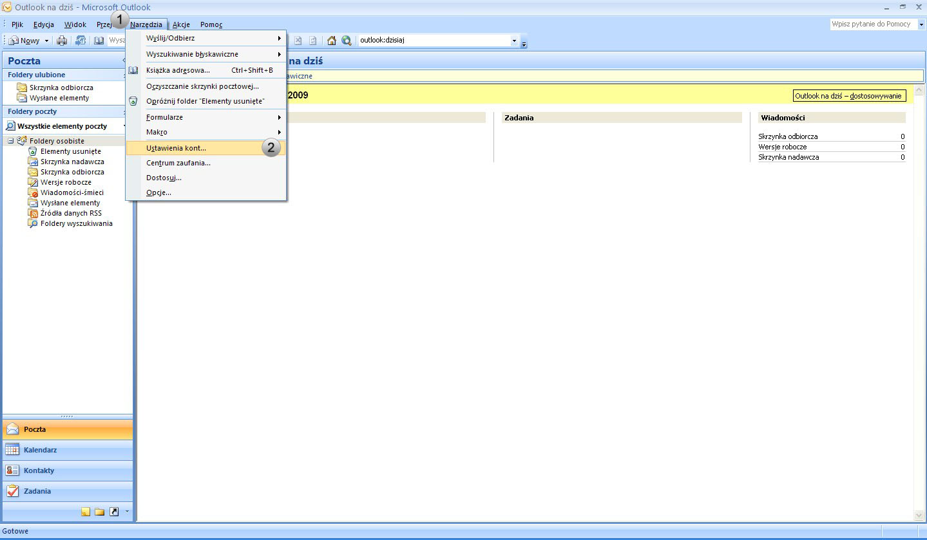
Task: Open the Edycja menu
Action: click(x=44, y=24)
